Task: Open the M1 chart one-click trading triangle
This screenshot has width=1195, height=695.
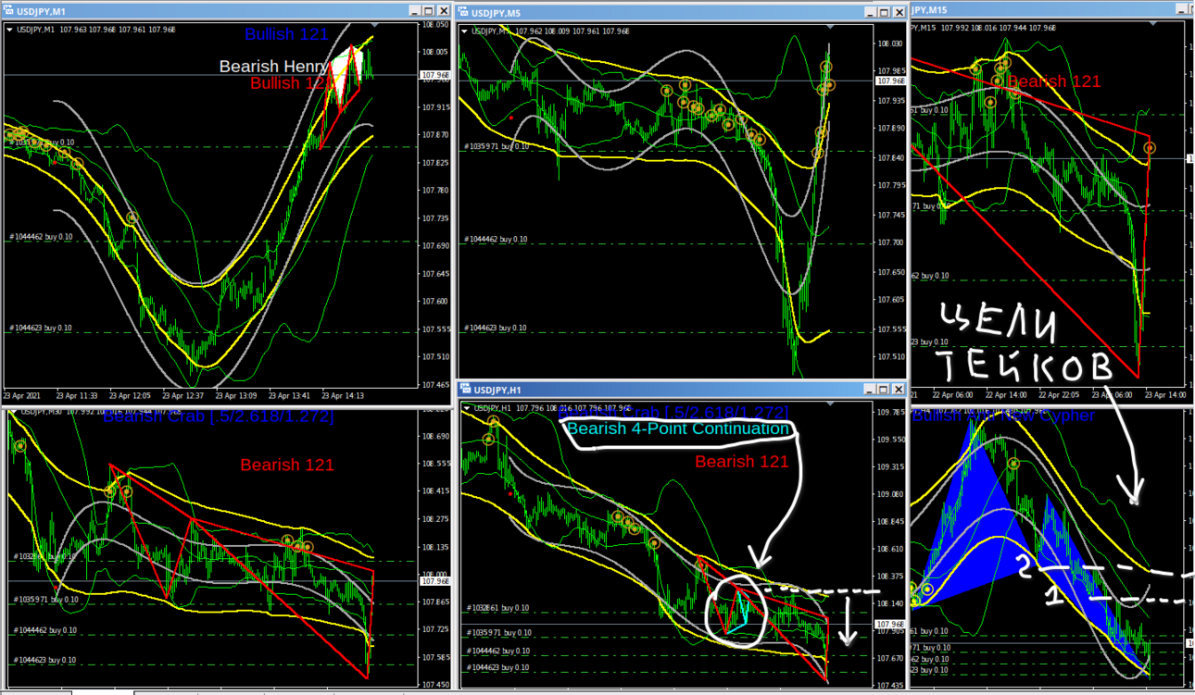Action: (10, 30)
